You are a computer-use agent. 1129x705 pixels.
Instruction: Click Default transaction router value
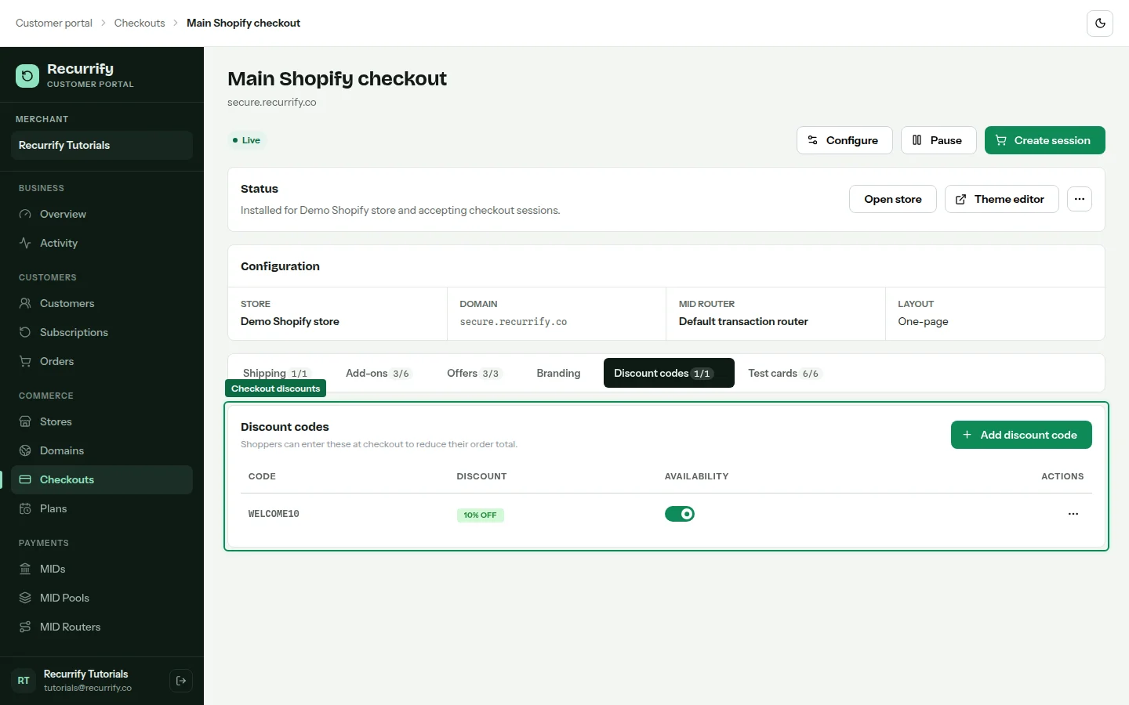[743, 321]
